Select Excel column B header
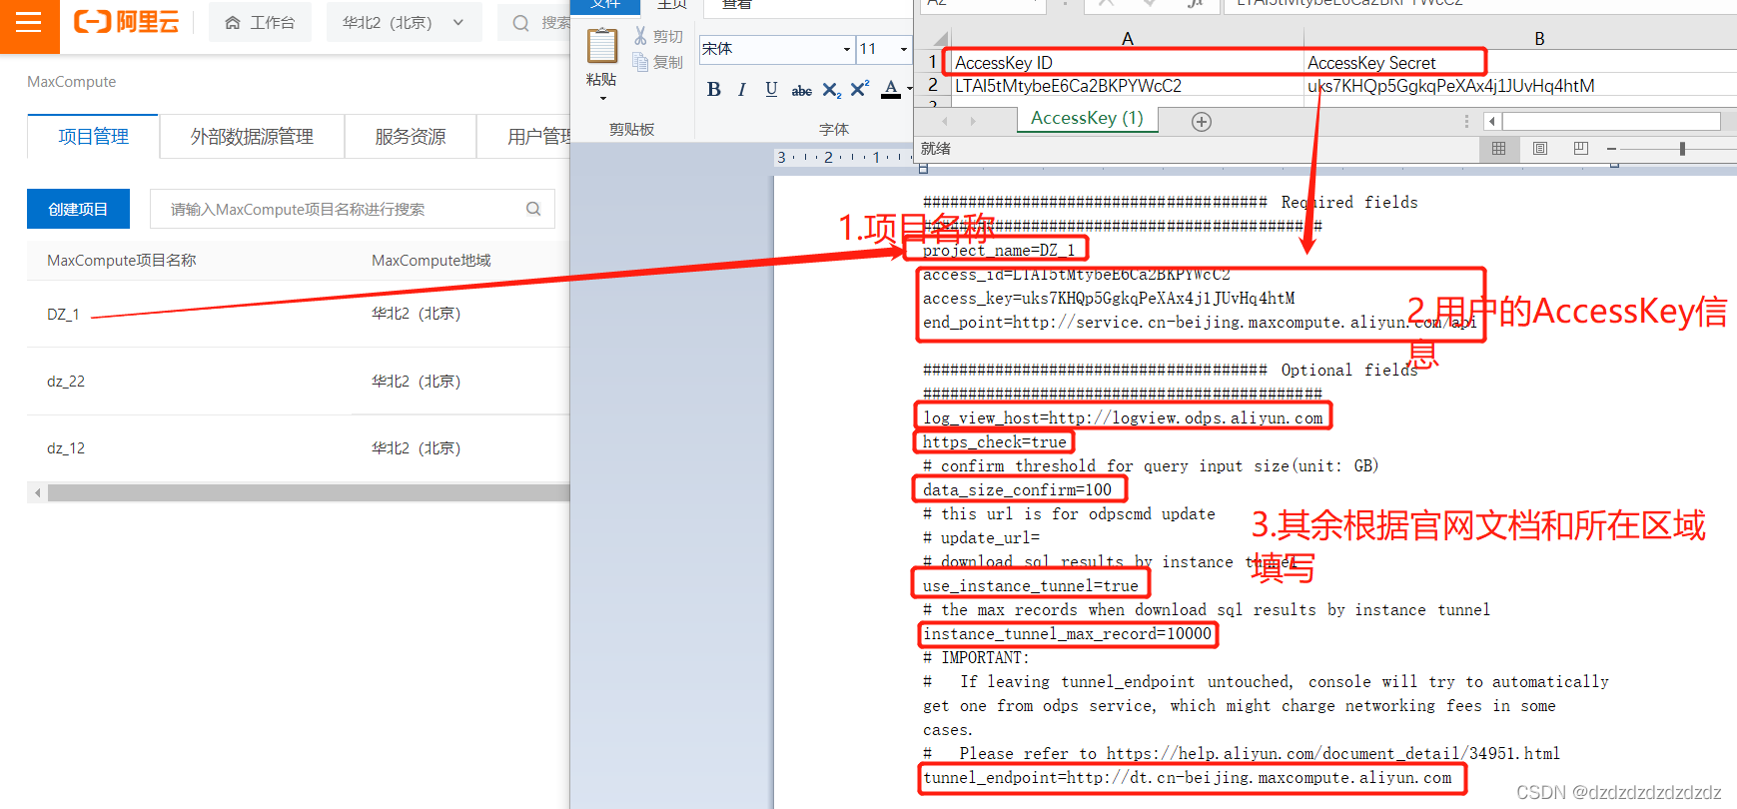 tap(1539, 39)
